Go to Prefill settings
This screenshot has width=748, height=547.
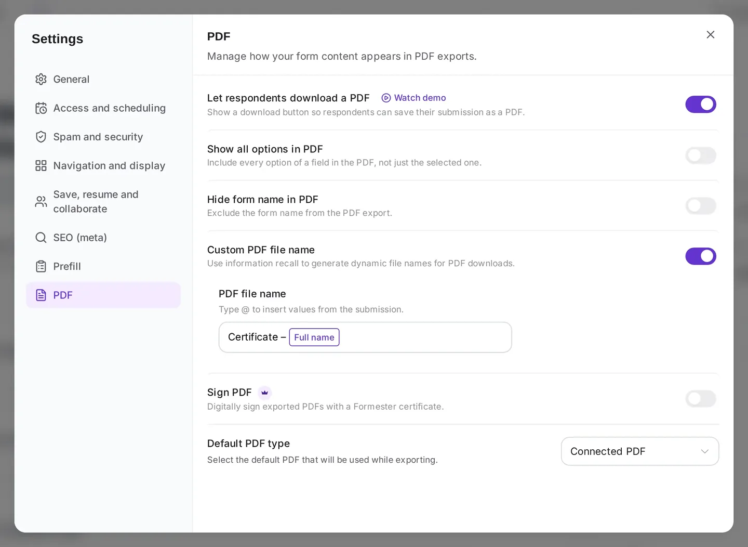103,267
